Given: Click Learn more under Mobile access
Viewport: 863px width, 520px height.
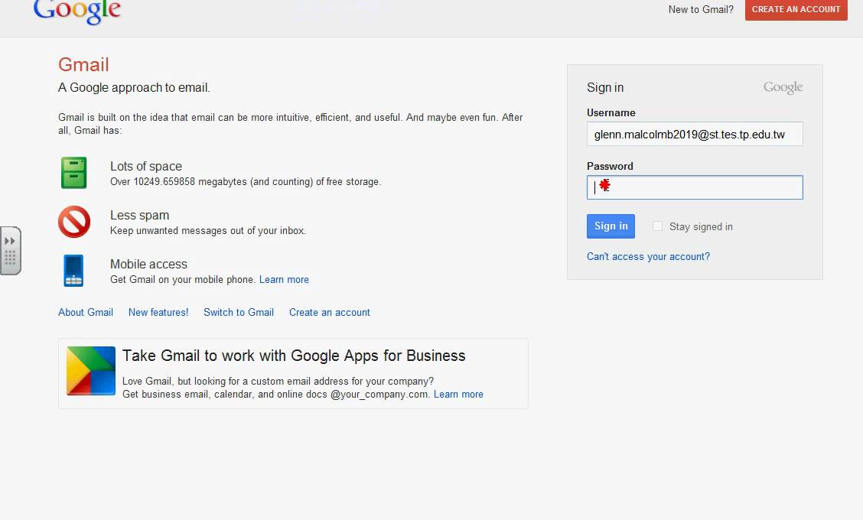Looking at the screenshot, I should click(284, 279).
